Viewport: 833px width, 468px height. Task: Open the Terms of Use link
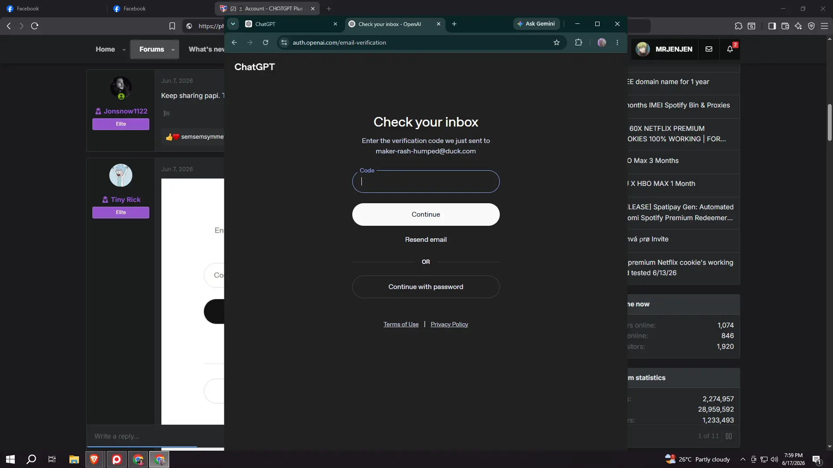(x=401, y=324)
